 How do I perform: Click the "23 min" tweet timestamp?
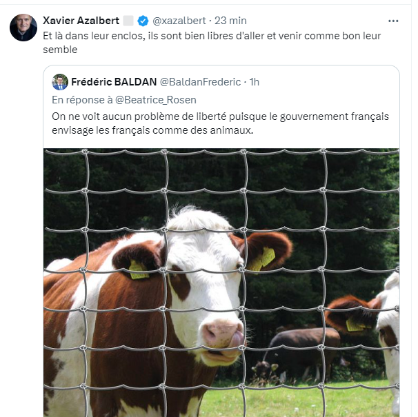pos(230,21)
